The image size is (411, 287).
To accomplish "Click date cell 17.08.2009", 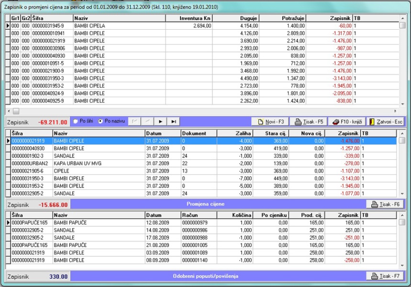I will click(x=163, y=238).
